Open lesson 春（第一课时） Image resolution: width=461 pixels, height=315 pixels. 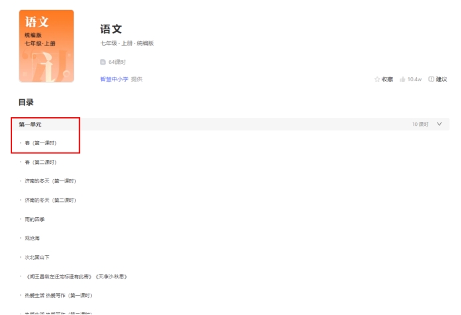point(41,143)
